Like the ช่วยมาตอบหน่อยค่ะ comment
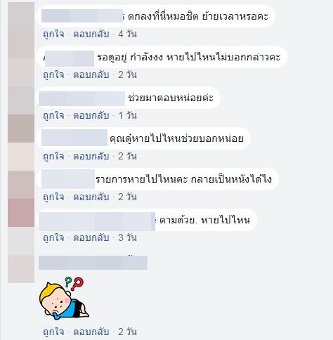The image size is (333, 340). point(53,116)
